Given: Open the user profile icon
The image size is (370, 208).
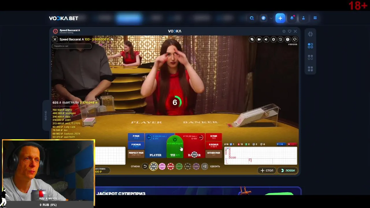Looking at the screenshot, I should click(x=303, y=18).
